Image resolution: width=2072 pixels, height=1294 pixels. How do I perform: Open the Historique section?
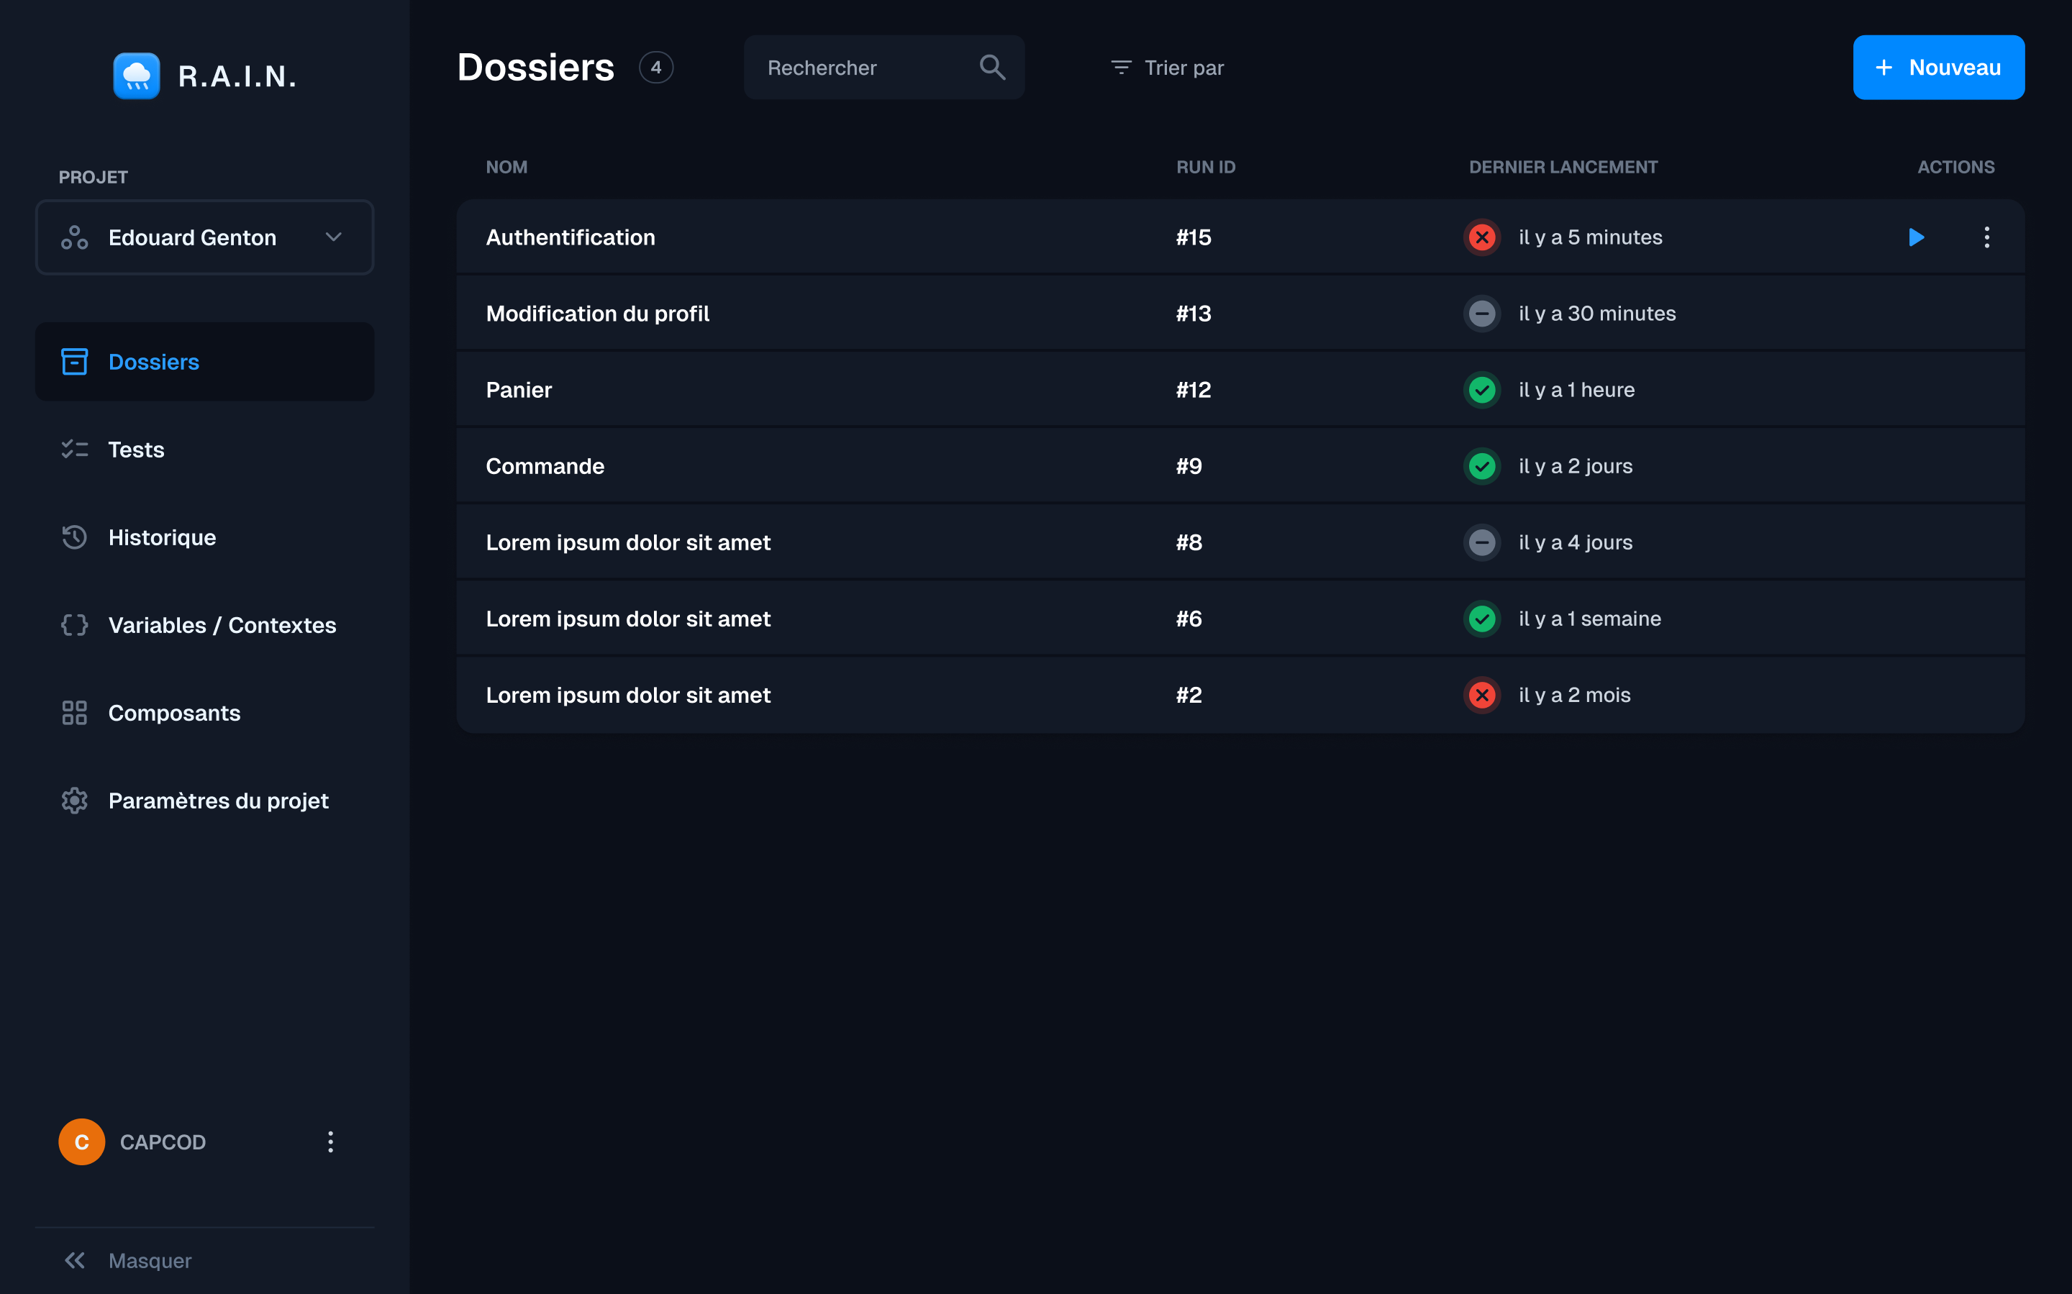[x=204, y=537]
